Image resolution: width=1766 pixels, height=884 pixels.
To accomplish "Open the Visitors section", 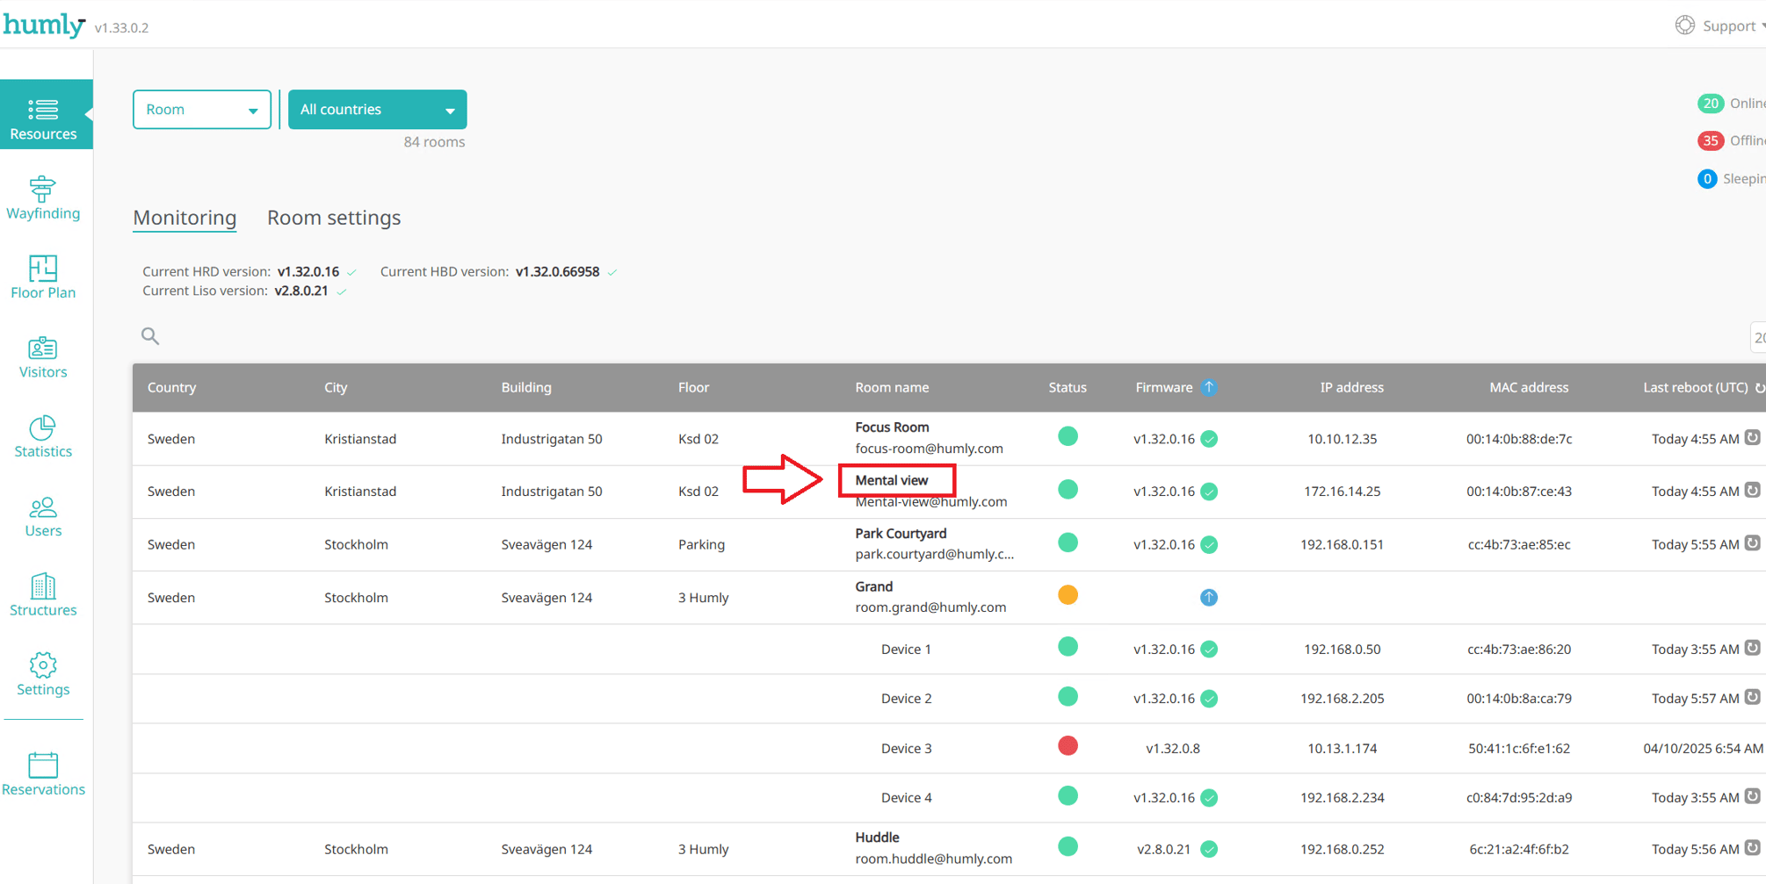I will tap(43, 356).
